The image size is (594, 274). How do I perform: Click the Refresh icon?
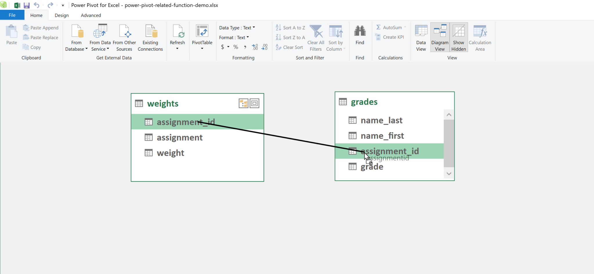(177, 31)
